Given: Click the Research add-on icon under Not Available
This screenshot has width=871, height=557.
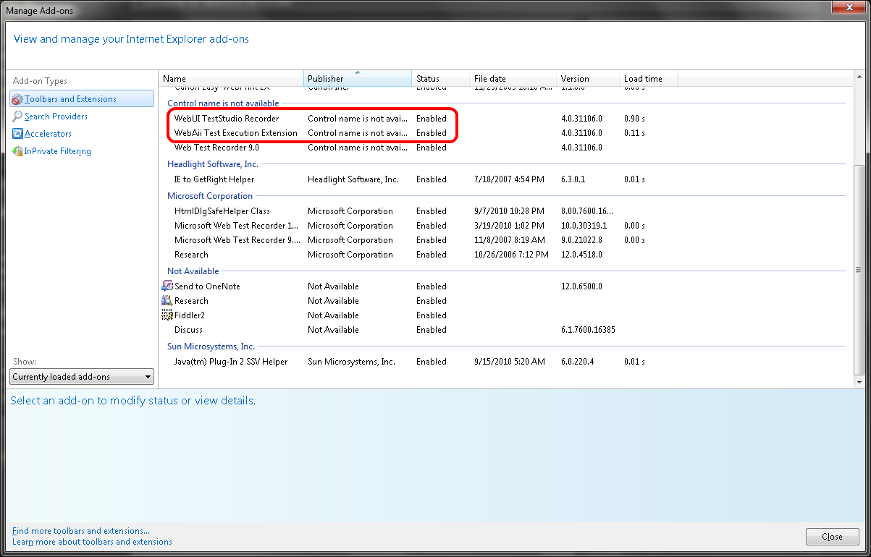Looking at the screenshot, I should click(x=167, y=301).
